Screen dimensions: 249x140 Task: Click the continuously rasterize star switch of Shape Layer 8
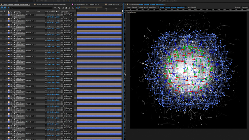pyautogui.click(x=48, y=27)
